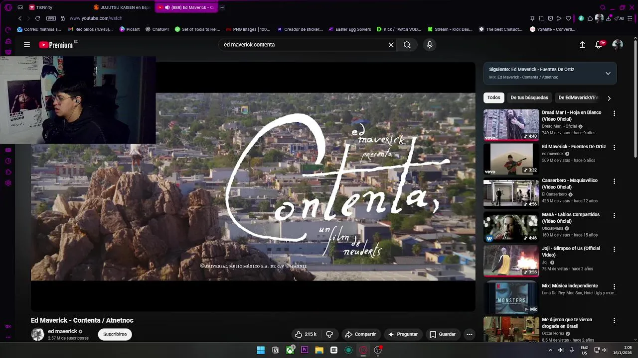The width and height of the screenshot is (638, 358).
Task: Open File Explorer from the taskbar
Action: (319, 350)
